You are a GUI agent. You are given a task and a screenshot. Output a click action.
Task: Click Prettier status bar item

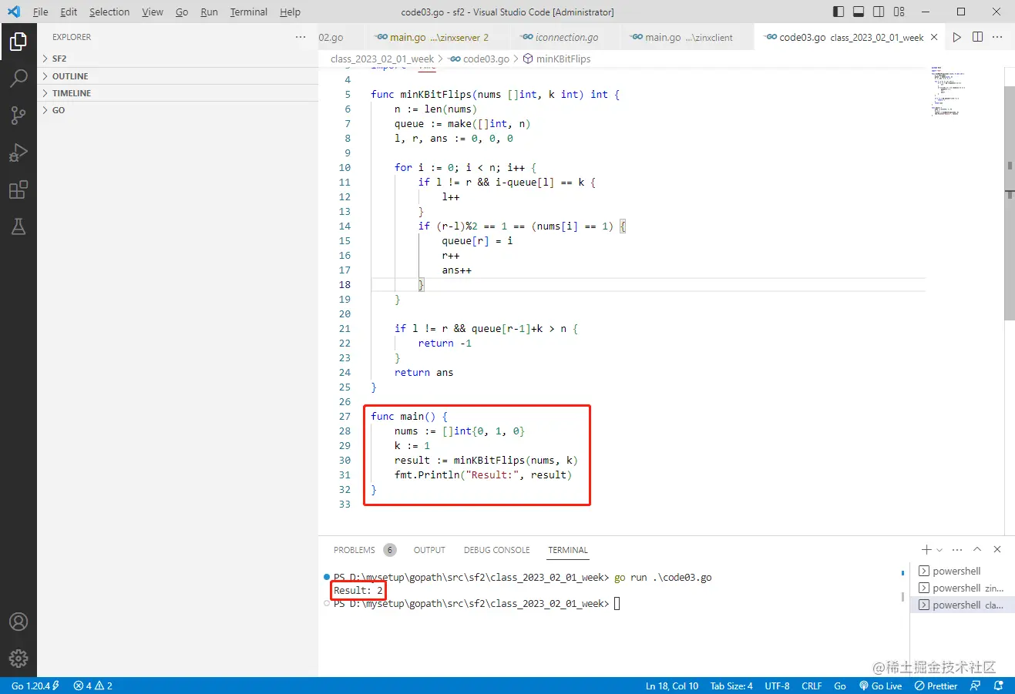point(936,686)
